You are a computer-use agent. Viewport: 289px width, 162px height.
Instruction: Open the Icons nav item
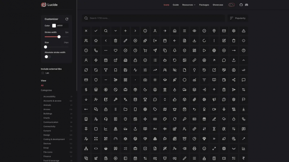pos(166,5)
